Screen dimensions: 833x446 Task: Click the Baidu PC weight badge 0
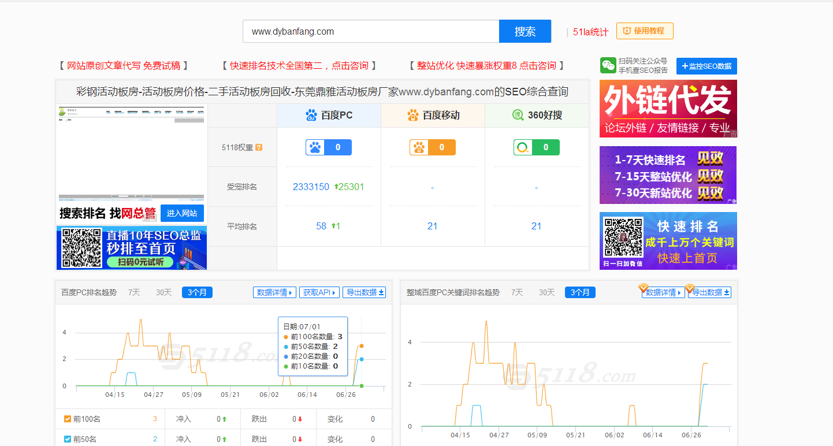pyautogui.click(x=329, y=147)
